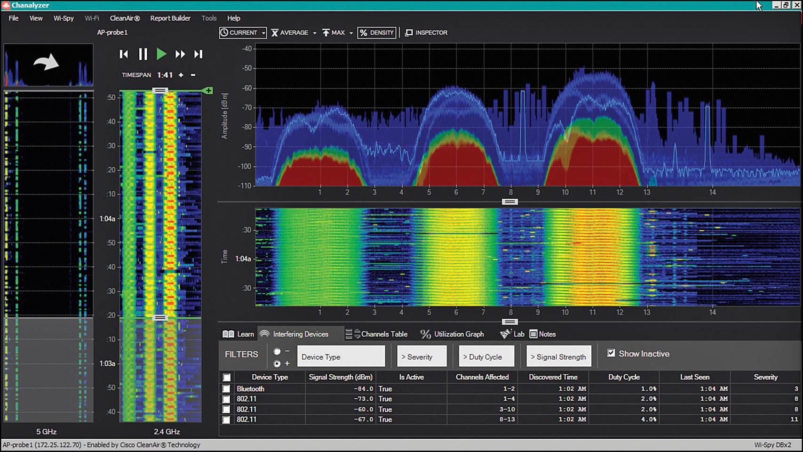Toggle the Density view

(x=376, y=32)
